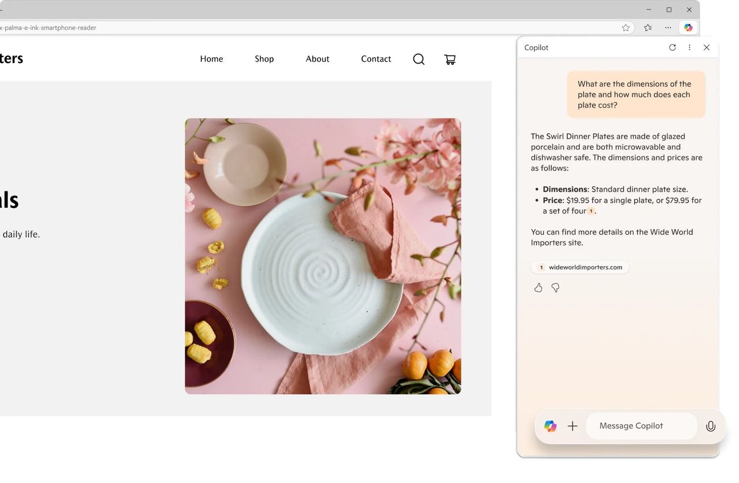Add page to favorites with star icon
The width and height of the screenshot is (739, 483).
pyautogui.click(x=626, y=28)
